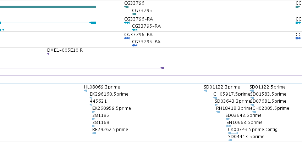The height and width of the screenshot is (142, 302).
Task: Select the CG33795-PA protein feature glyph
Action: pyautogui.click(x=134, y=45)
